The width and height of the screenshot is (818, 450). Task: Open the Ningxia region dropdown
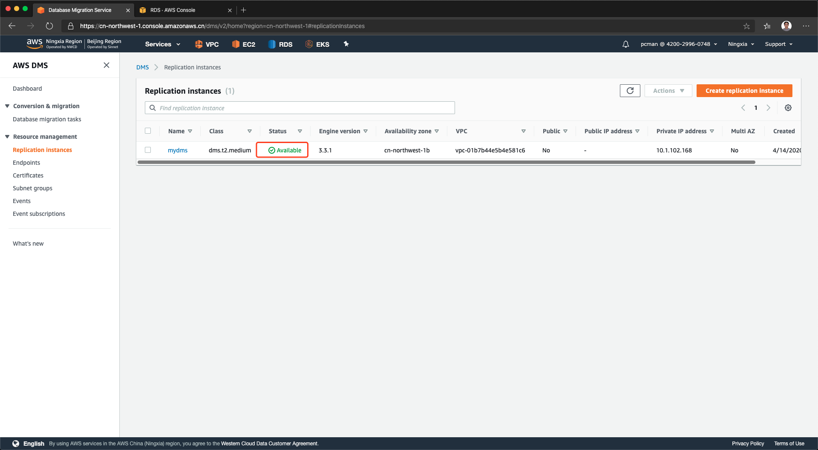741,44
